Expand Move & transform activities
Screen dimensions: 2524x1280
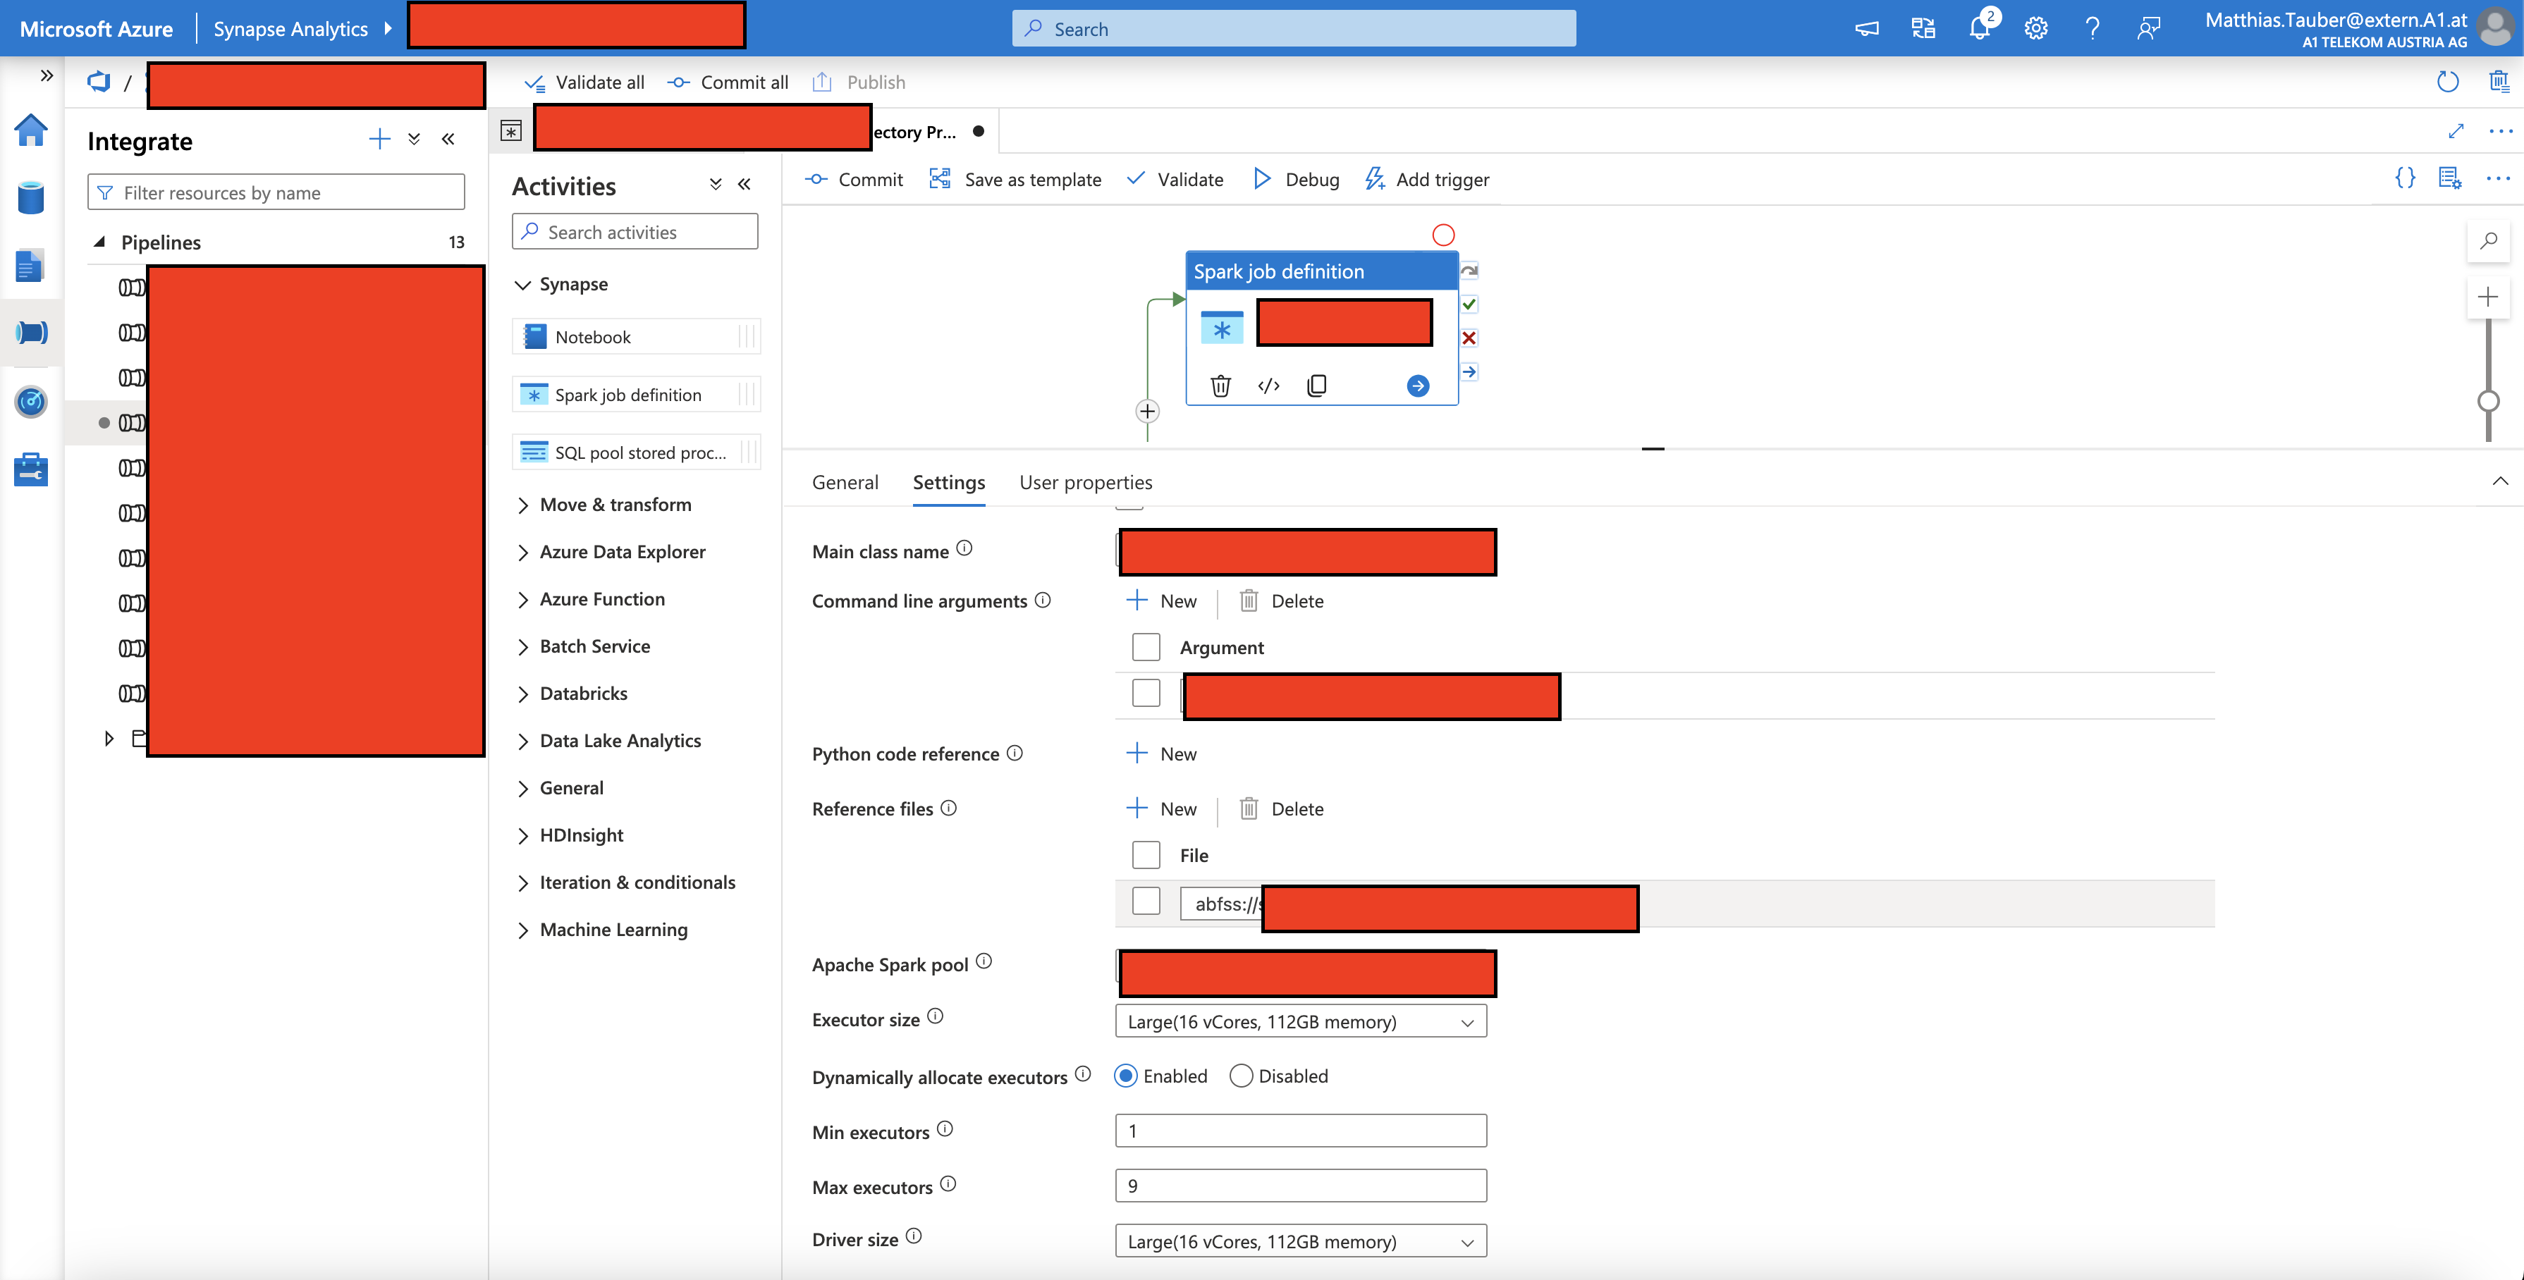(x=522, y=505)
